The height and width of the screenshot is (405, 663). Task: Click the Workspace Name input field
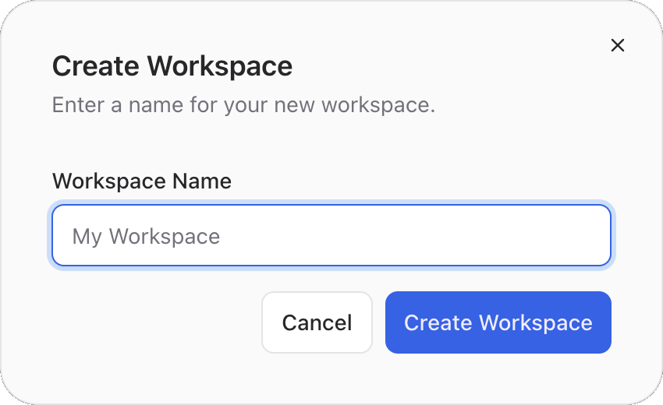(x=331, y=235)
